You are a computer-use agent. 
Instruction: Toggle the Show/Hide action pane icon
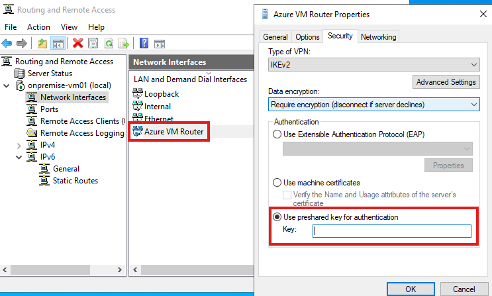pos(160,43)
